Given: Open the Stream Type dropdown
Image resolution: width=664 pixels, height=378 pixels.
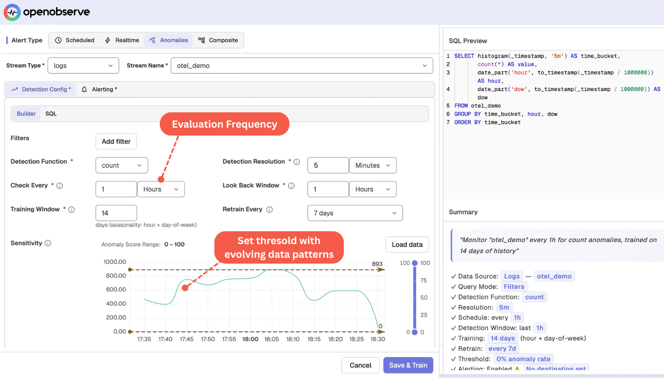Looking at the screenshot, I should point(83,65).
